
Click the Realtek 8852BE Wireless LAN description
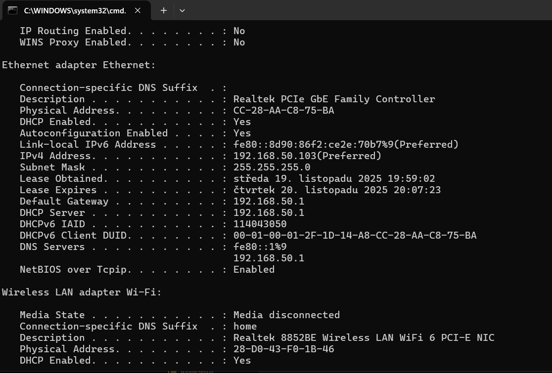364,338
